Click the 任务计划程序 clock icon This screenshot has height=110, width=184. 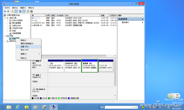(10, 20)
